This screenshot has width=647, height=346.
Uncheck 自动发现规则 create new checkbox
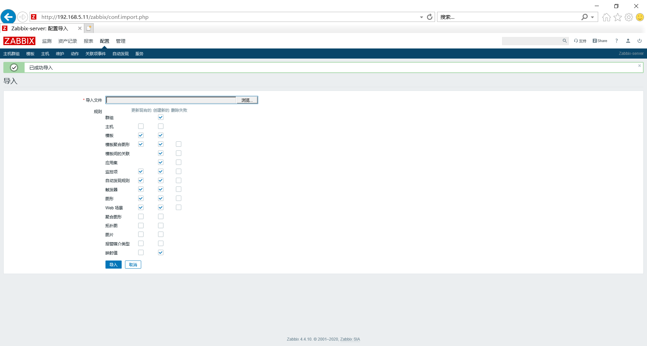pyautogui.click(x=161, y=180)
